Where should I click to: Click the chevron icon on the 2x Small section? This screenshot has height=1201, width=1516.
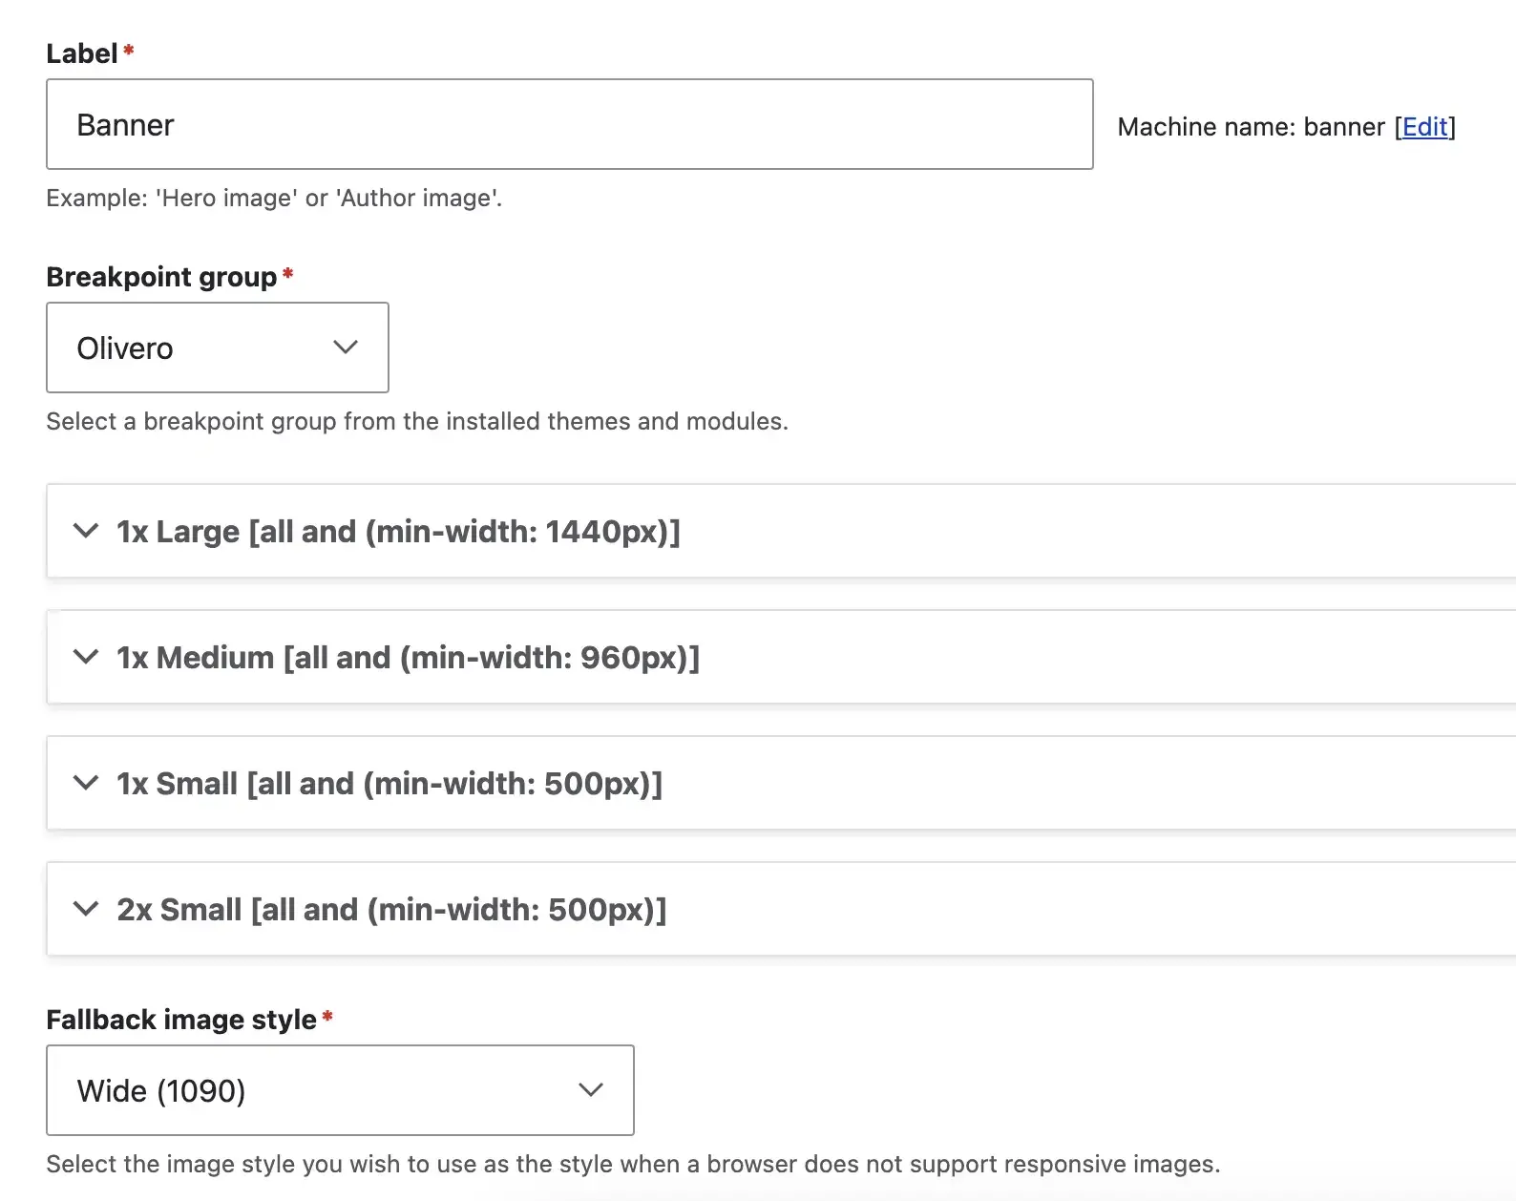tap(86, 909)
